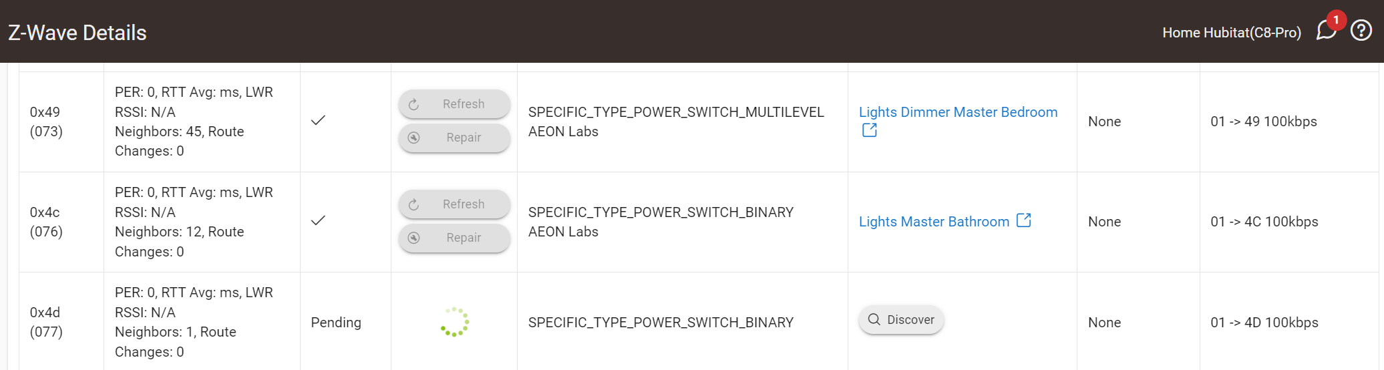The width and height of the screenshot is (1384, 370).
Task: Click the Home Hubitat(C8-Pro) hub name
Action: click(x=1232, y=33)
